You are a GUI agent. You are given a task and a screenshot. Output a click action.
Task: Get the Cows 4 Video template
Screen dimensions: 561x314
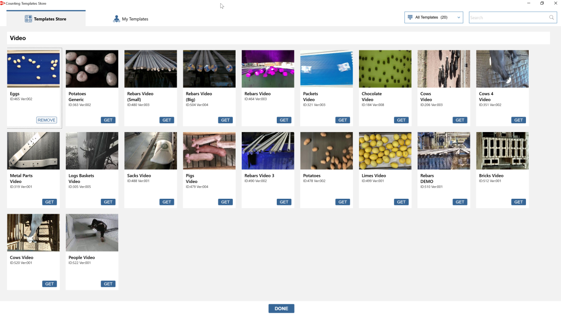click(518, 120)
